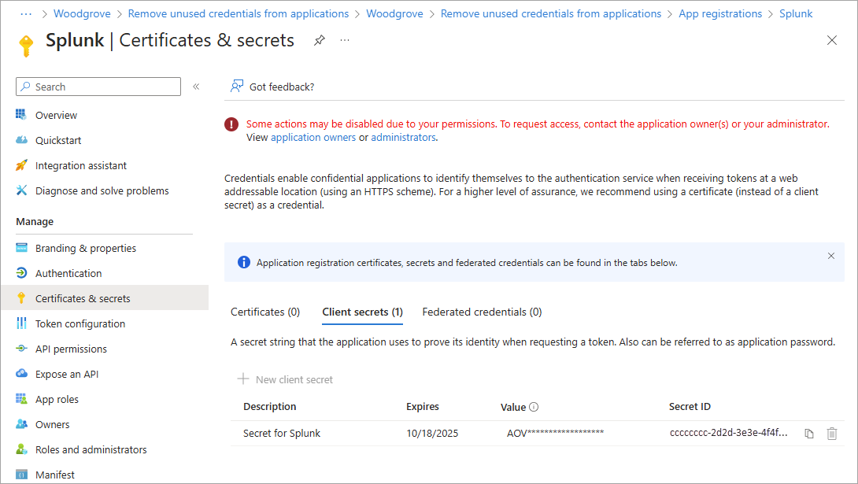
Task: Pin the Splunk blade
Action: coord(319,41)
